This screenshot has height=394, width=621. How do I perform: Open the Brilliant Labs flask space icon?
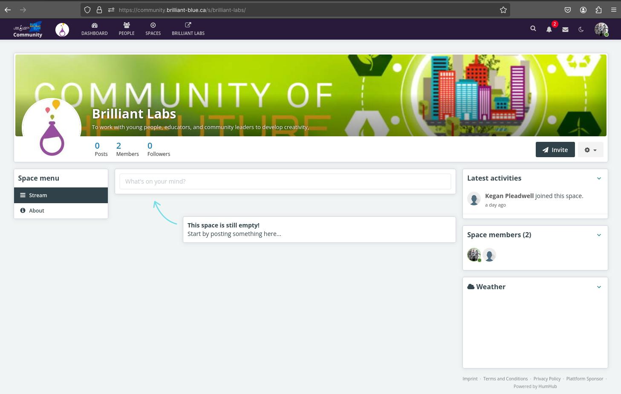coord(62,29)
